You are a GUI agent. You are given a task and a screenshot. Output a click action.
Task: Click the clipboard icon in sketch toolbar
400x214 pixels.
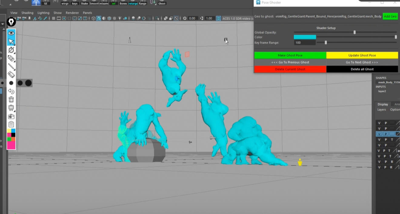pos(11,124)
